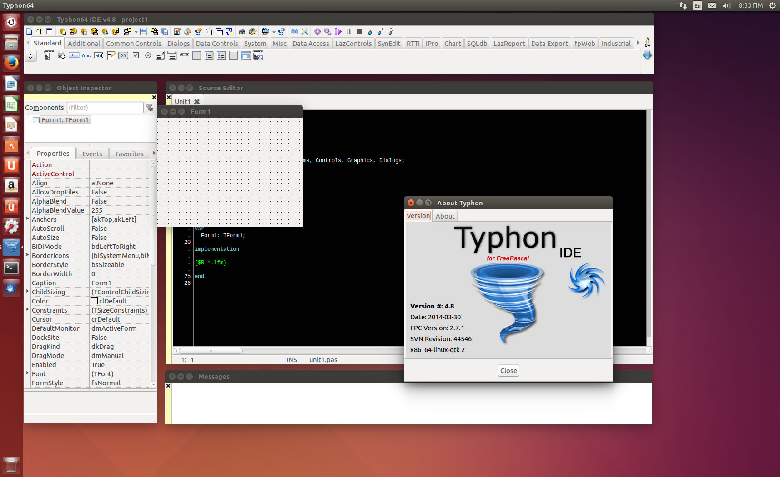Image resolution: width=780 pixels, height=477 pixels.
Task: Select the TRadioButton component icon
Action: coord(148,55)
